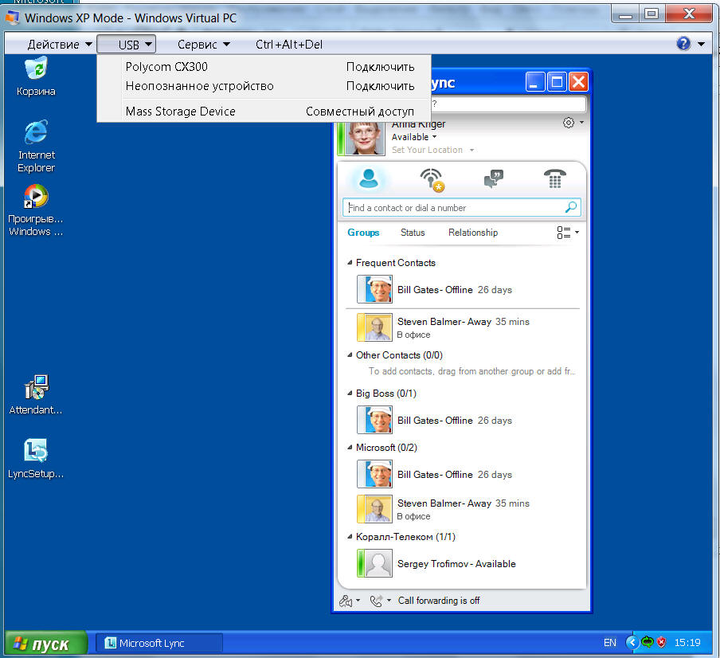The height and width of the screenshot is (658, 720).
Task: Open the arrow next to call forwarding icon
Action: [x=389, y=600]
